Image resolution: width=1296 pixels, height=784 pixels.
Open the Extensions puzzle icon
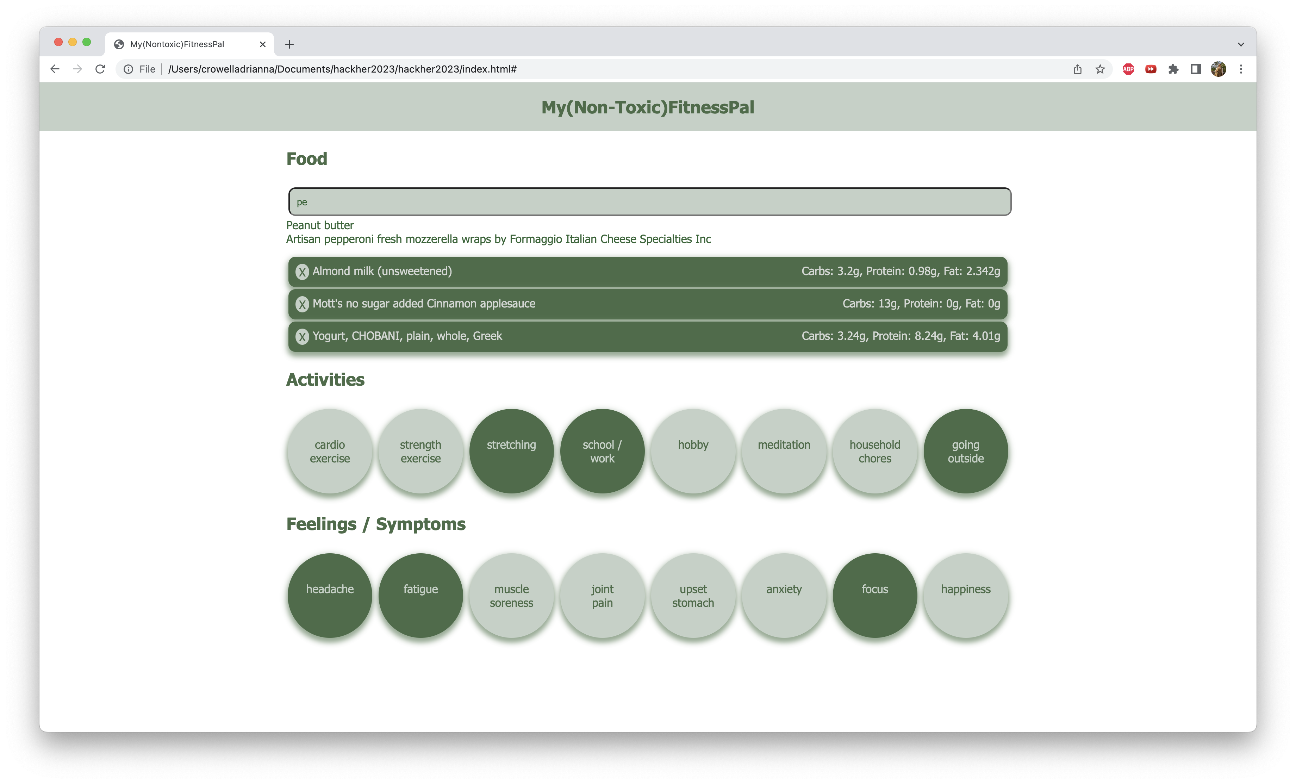point(1173,69)
